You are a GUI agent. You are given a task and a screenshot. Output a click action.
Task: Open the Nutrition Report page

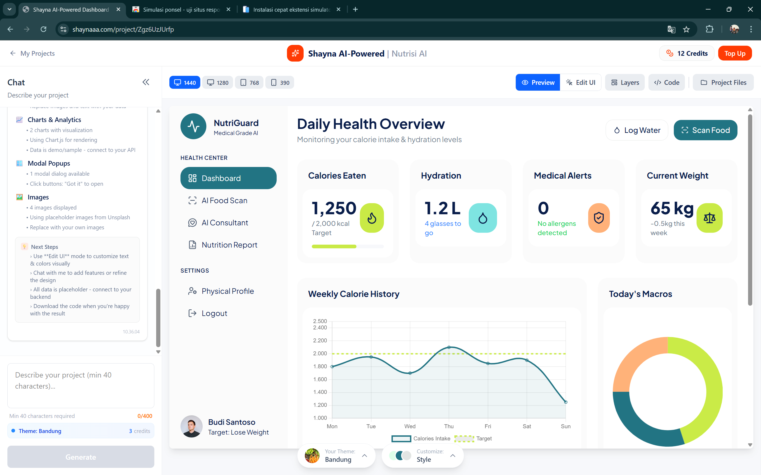[229, 245]
